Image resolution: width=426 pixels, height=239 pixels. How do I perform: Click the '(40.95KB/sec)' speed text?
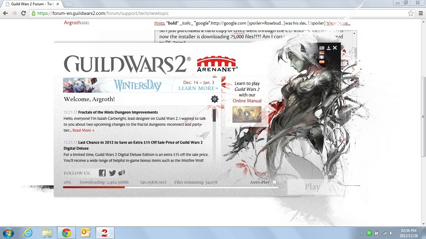(x=153, y=182)
